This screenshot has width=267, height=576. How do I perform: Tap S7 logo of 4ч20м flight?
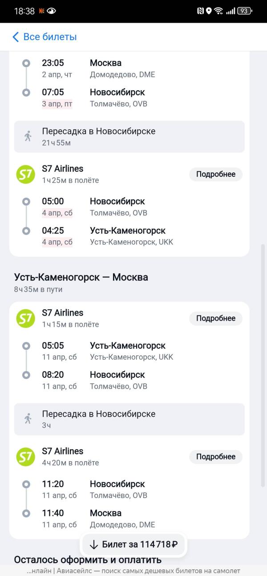point(25,457)
